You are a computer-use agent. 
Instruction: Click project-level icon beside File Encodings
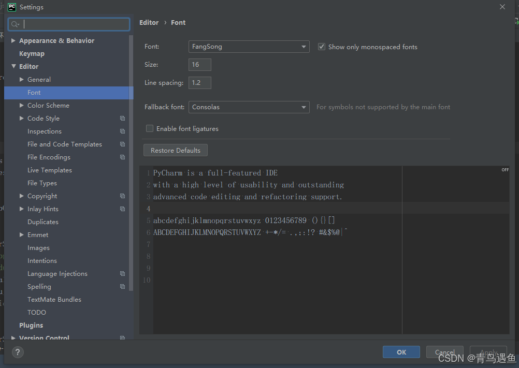click(x=122, y=157)
